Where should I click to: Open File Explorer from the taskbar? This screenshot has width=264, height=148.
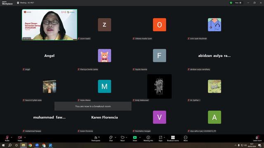tap(24, 145)
